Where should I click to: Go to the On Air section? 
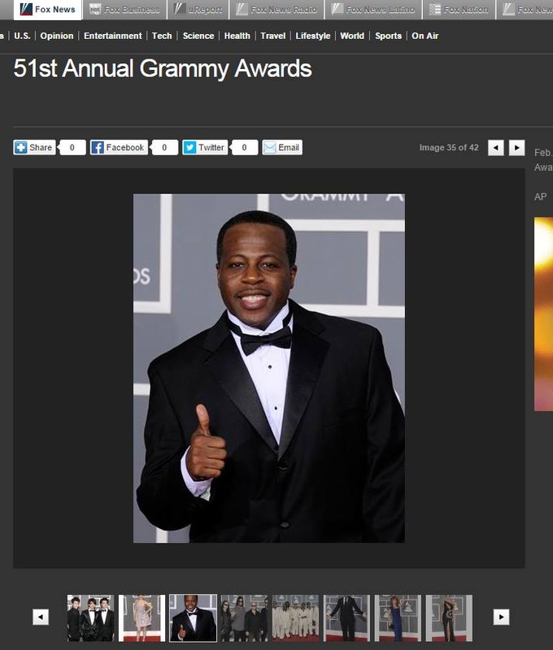425,36
